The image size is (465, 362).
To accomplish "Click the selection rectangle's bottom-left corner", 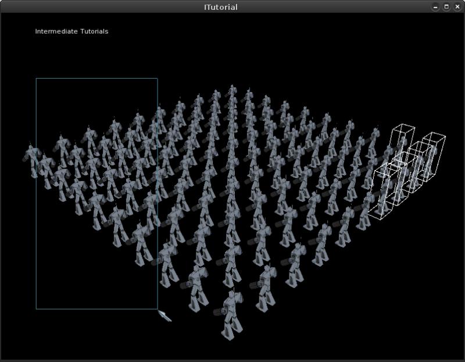I will (36, 309).
